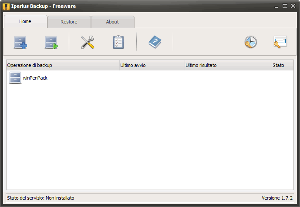The width and height of the screenshot is (300, 207).
Task: Run the backup job (green play icon)
Action: point(51,43)
